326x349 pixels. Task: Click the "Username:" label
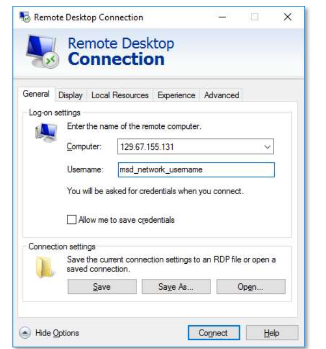[x=85, y=169]
